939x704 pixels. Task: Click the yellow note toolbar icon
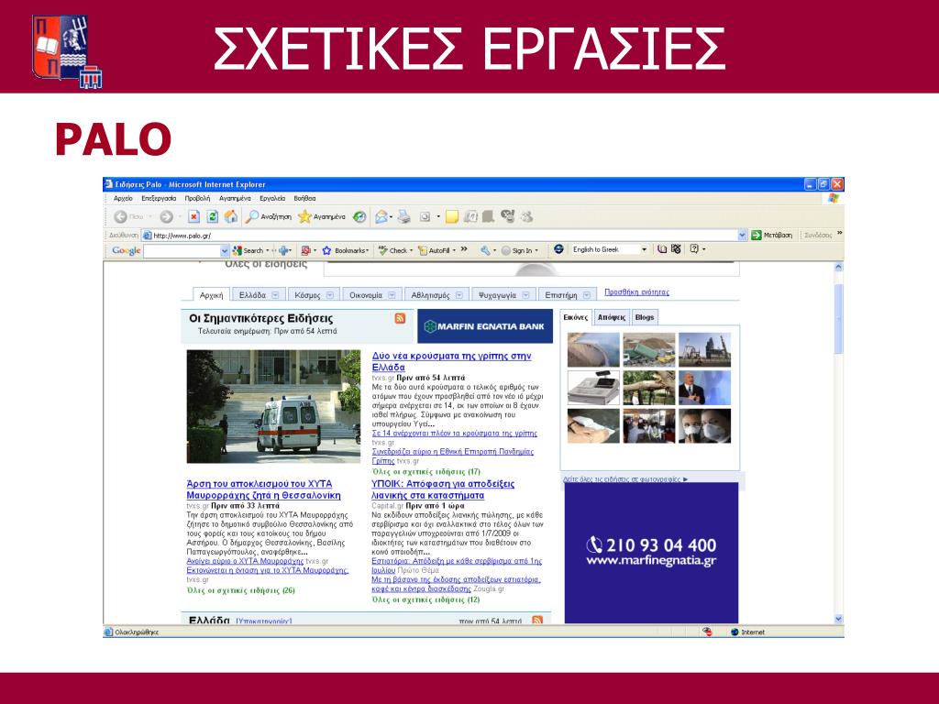coord(452,216)
